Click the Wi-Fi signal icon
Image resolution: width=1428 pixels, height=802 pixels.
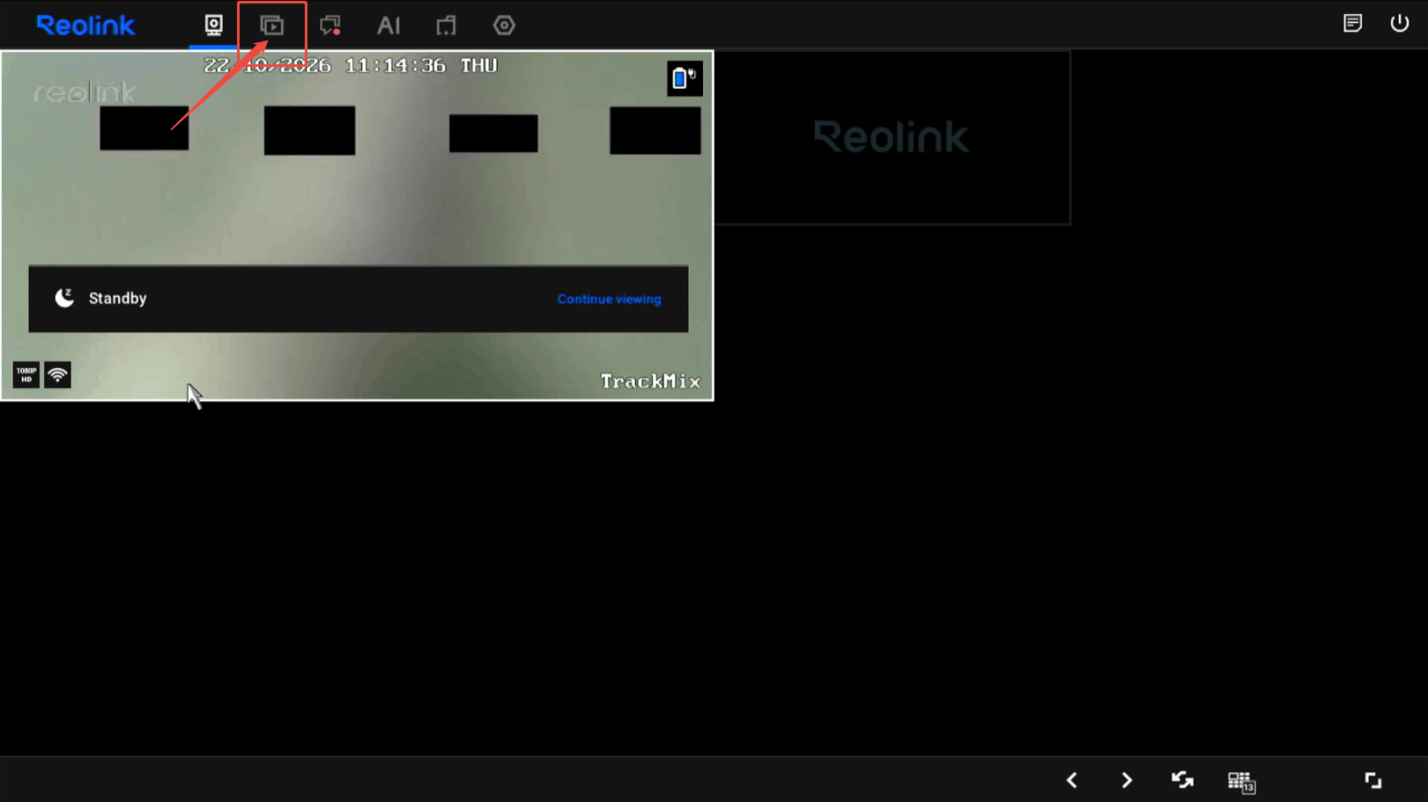coord(57,375)
